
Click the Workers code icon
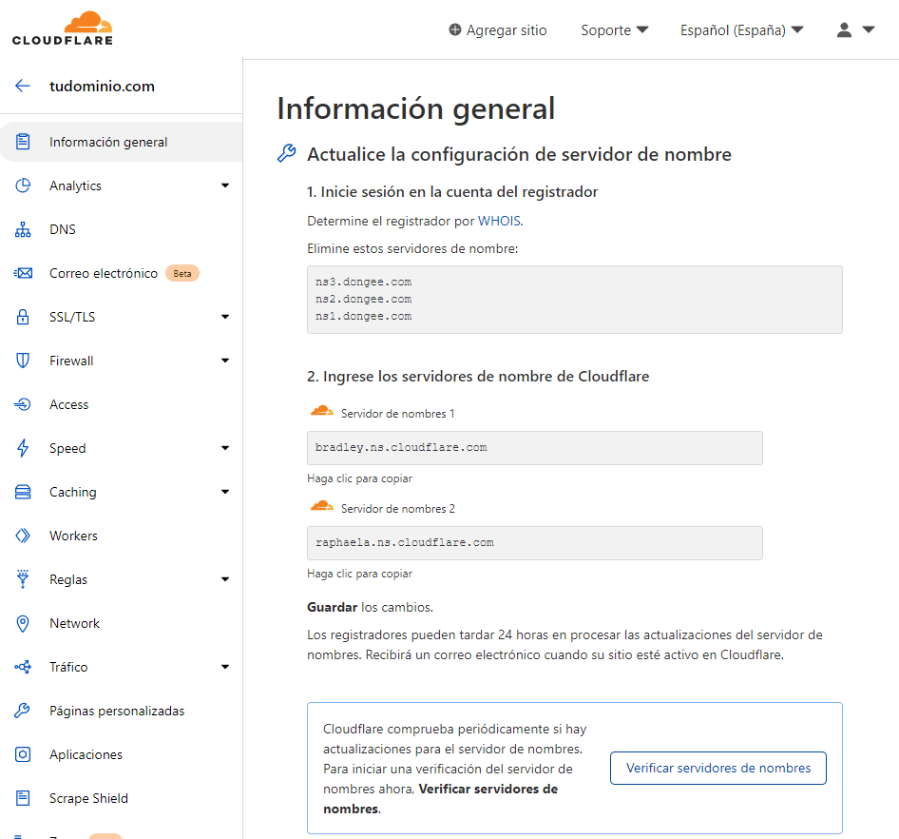[23, 536]
